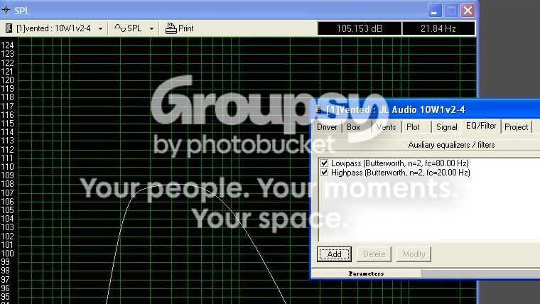The height and width of the screenshot is (304, 540).
Task: Click the speaker box icon beside [1]vented
Action: [x=9, y=28]
